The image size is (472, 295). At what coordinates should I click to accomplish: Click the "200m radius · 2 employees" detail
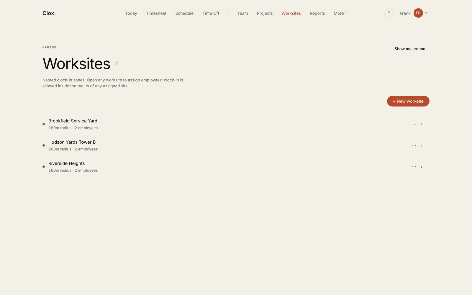tap(73, 149)
